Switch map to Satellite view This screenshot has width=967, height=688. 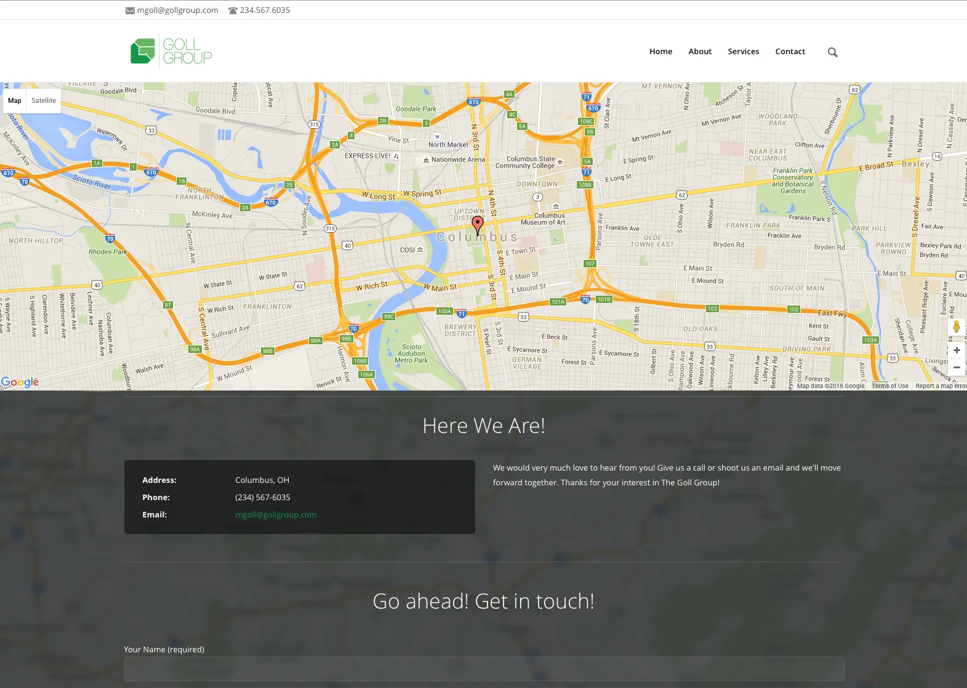click(x=44, y=100)
